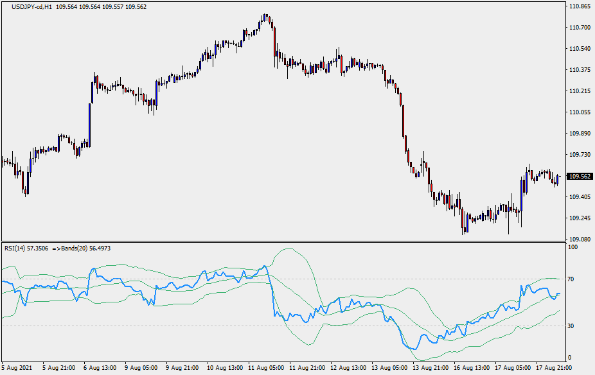Image resolution: width=595 pixels, height=375 pixels.
Task: Click the RSI 30 level label
Action: (569, 326)
